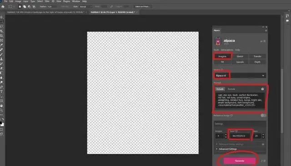Select the Imagine mode button

222,56
